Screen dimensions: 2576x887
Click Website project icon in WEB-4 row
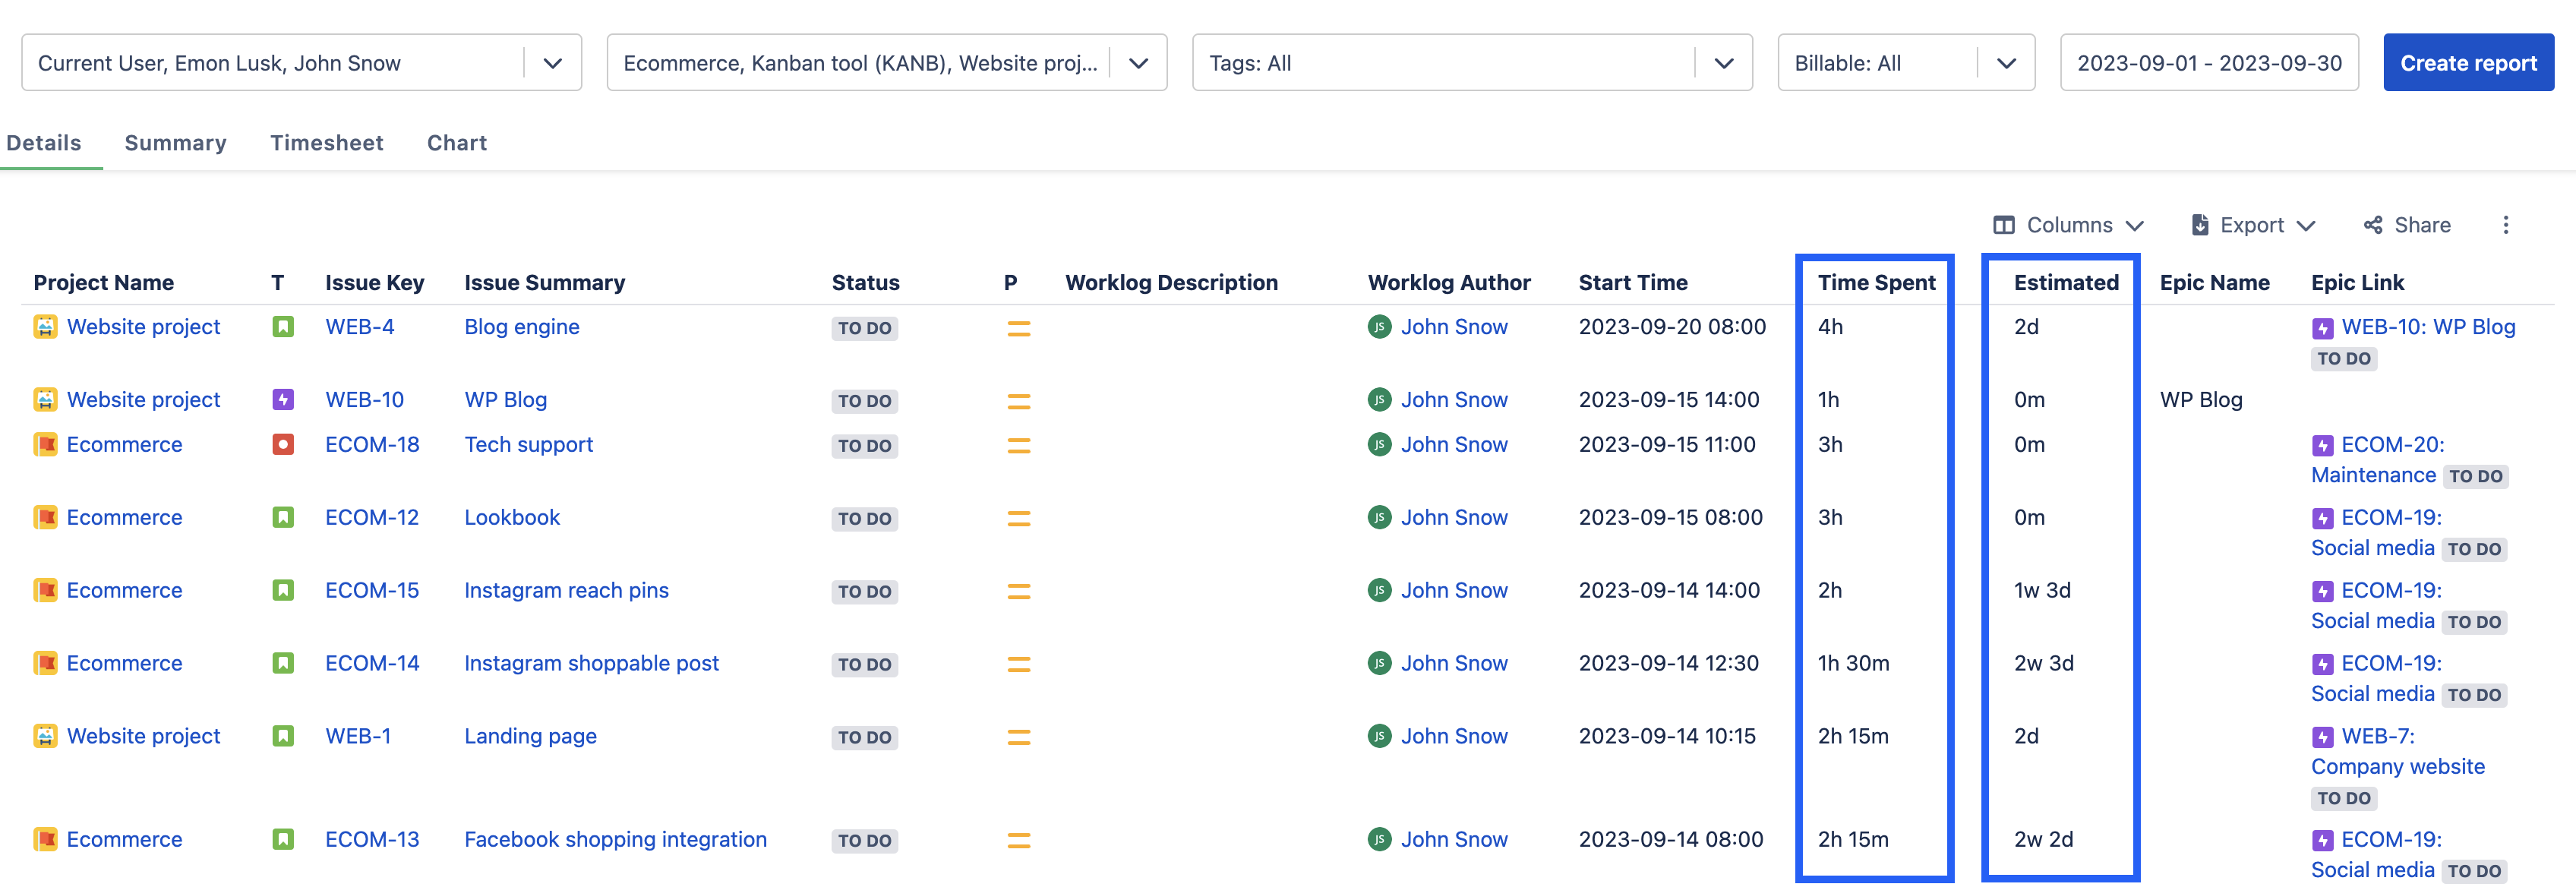[45, 327]
